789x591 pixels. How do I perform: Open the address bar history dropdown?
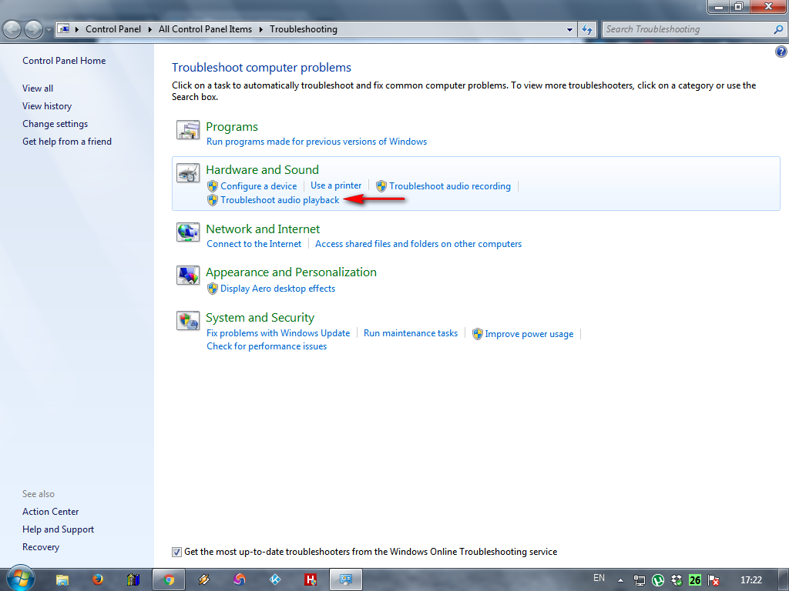click(x=569, y=29)
